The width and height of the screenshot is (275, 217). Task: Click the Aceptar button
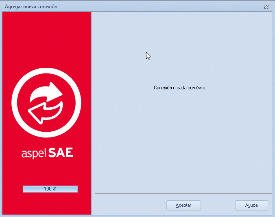(183, 205)
